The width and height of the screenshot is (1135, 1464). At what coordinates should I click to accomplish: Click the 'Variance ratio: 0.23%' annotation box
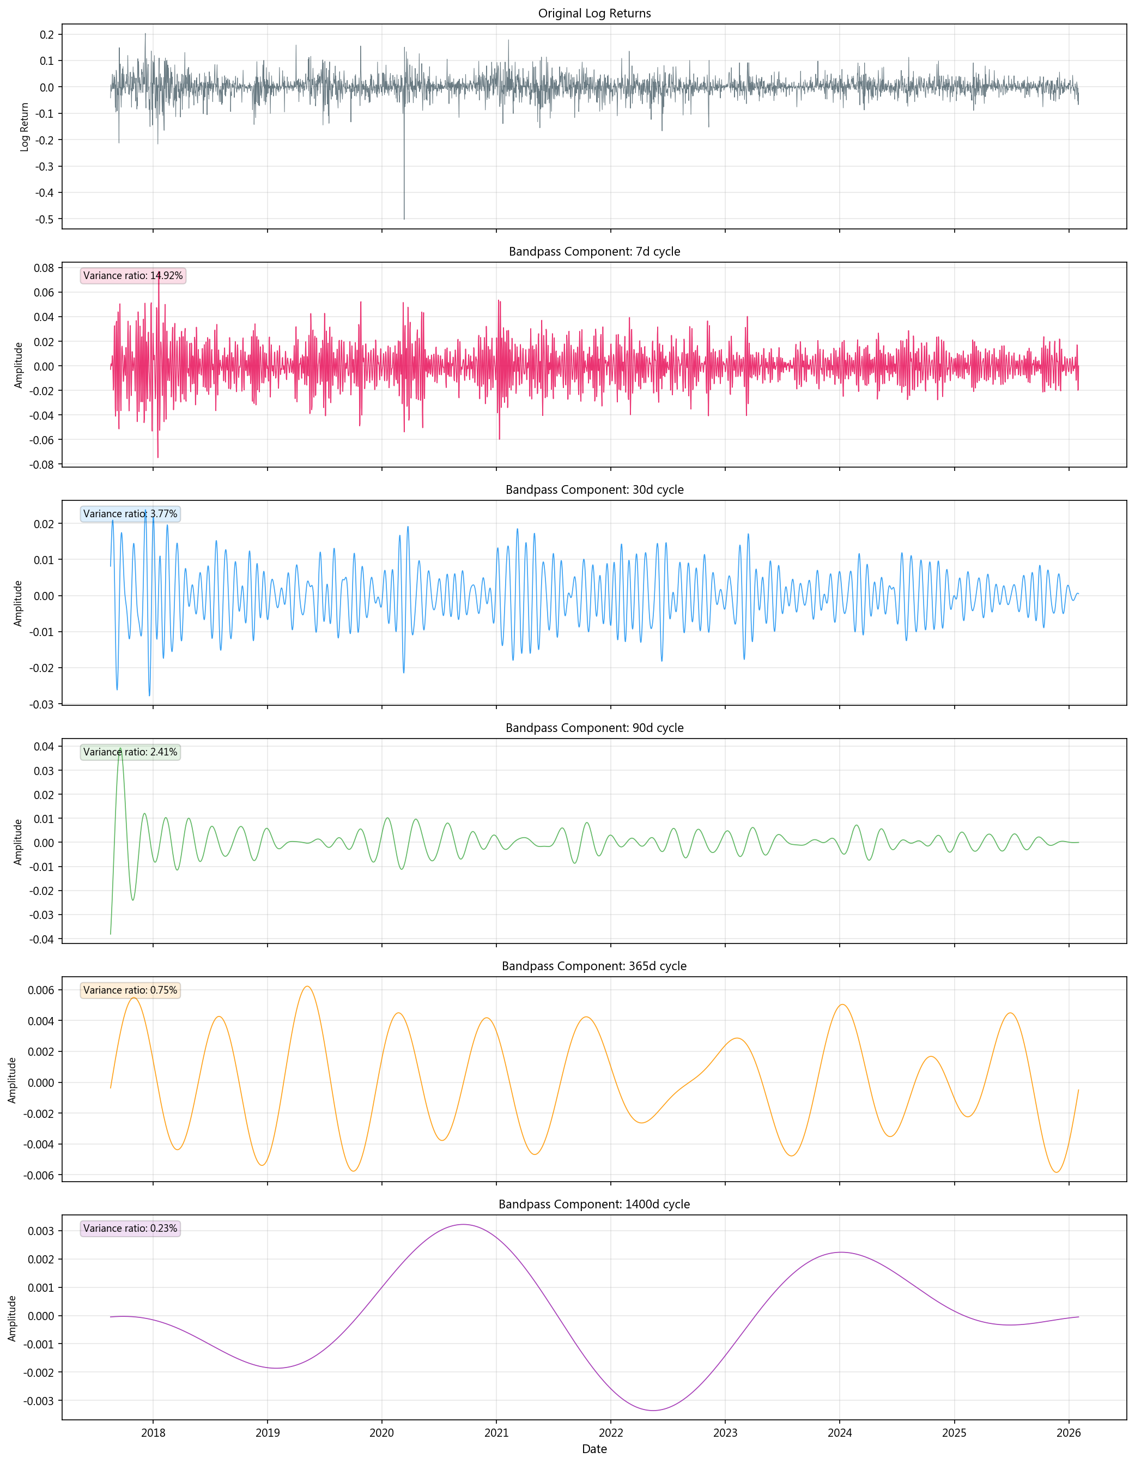click(x=130, y=1228)
